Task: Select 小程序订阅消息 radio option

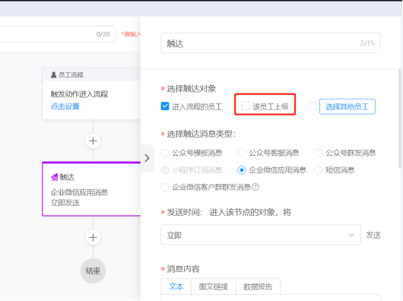Action: (165, 170)
